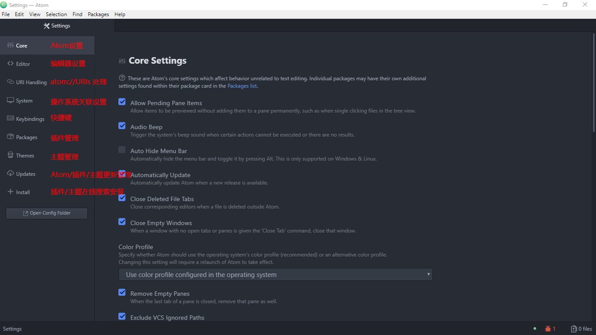This screenshot has width=596, height=335.
Task: Click the green dot status indicator
Action: tap(535, 328)
